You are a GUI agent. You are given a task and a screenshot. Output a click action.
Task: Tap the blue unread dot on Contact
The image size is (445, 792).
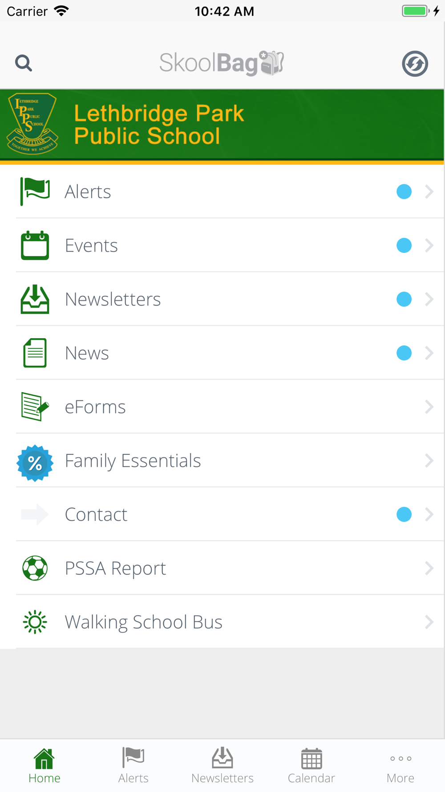(404, 514)
